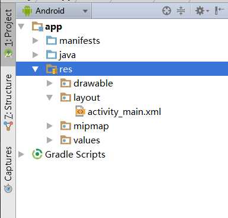
Task: Click the app module folder icon
Action: click(37, 27)
